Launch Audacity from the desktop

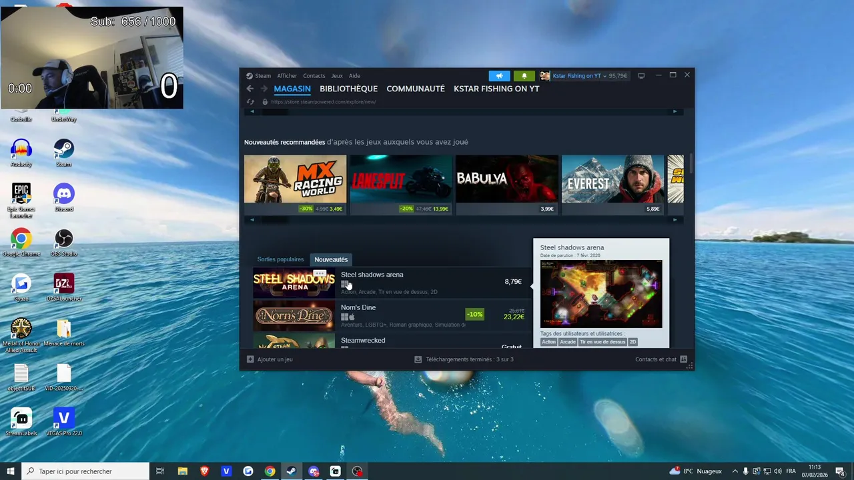(x=21, y=153)
